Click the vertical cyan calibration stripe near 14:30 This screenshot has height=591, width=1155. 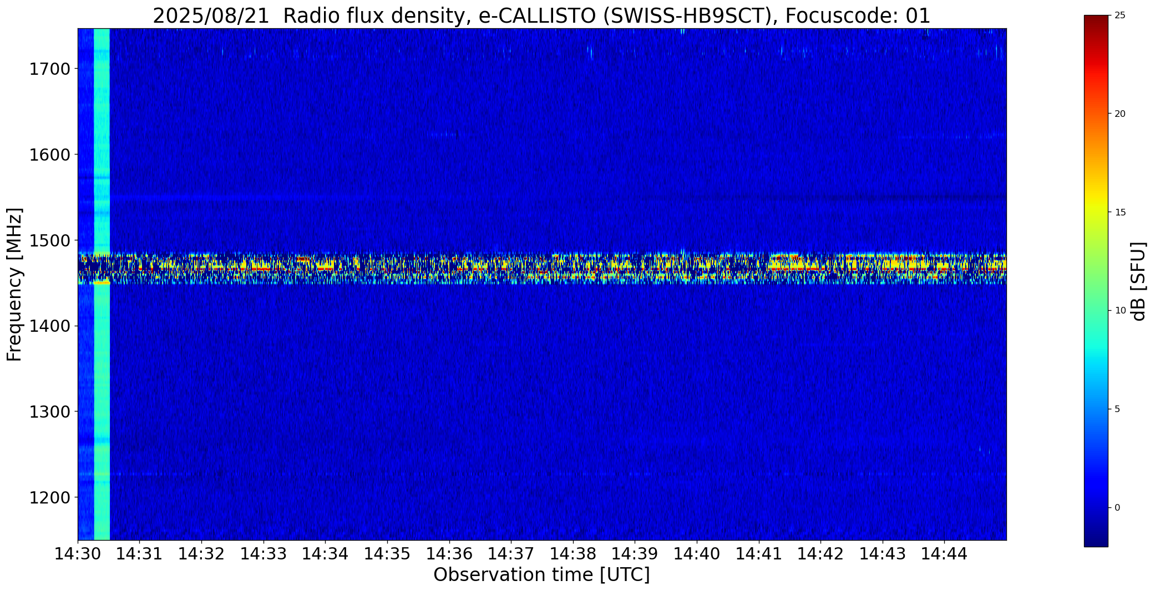tap(102, 284)
